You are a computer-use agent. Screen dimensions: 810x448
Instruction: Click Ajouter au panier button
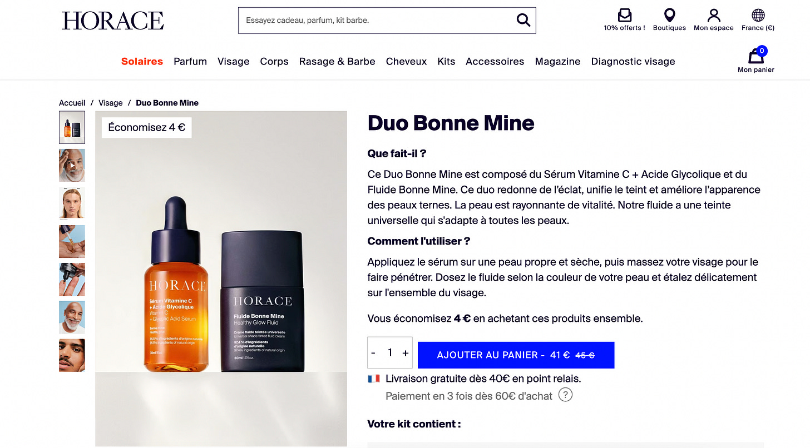click(x=516, y=355)
